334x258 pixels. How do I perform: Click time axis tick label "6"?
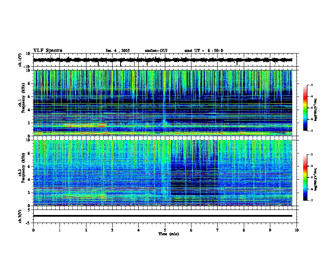pyautogui.click(x=191, y=230)
